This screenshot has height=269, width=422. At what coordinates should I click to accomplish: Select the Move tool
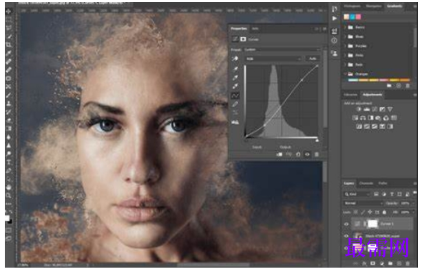pyautogui.click(x=9, y=11)
